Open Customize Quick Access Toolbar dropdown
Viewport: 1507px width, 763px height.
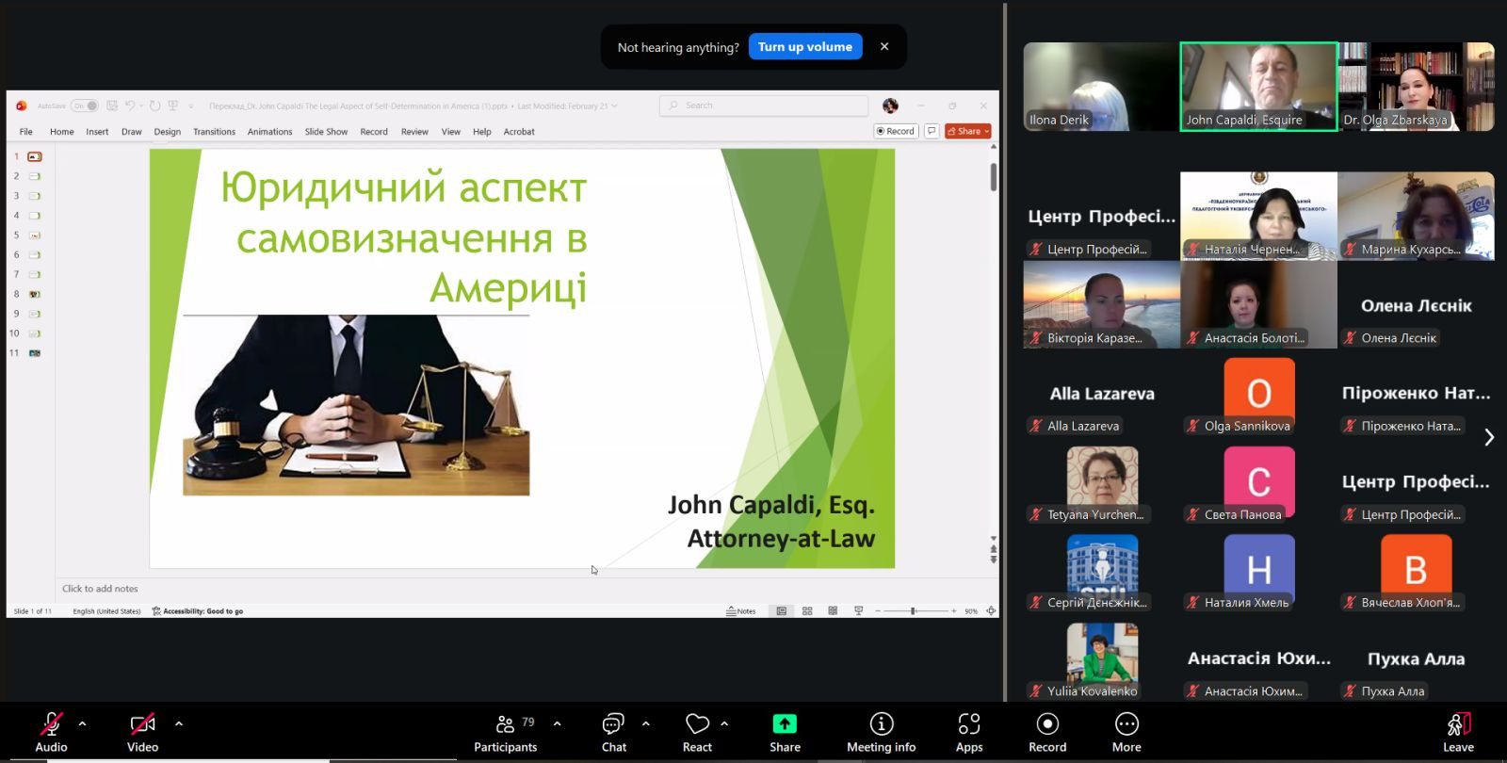(191, 106)
